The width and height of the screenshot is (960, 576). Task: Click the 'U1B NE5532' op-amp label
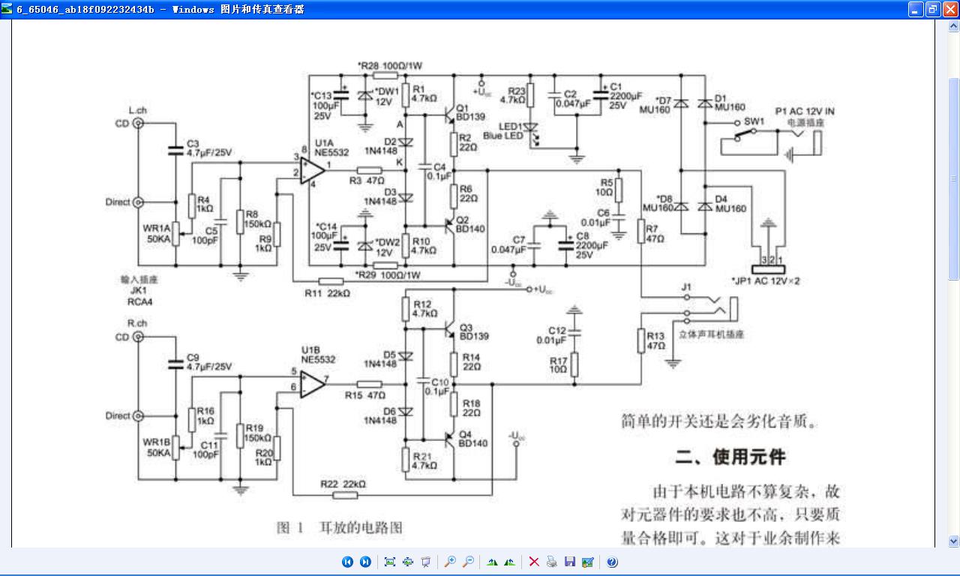(318, 355)
